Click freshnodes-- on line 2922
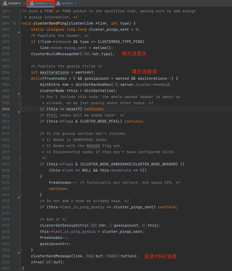This screenshot has width=232, height=271. point(62,182)
